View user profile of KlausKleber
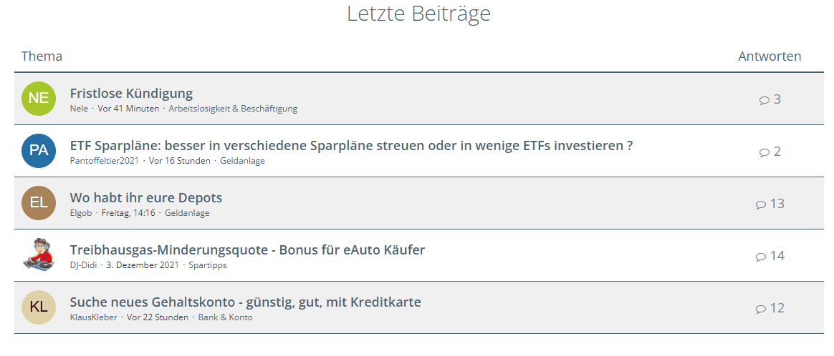834x356 pixels. click(93, 317)
